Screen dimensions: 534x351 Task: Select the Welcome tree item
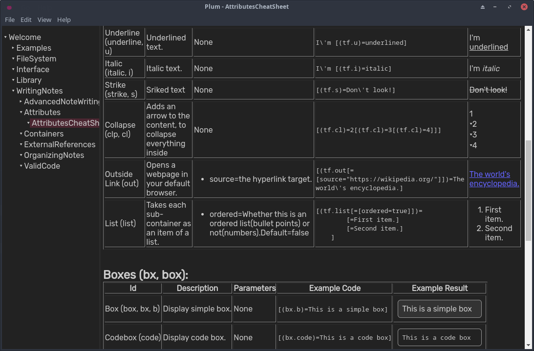(25, 37)
